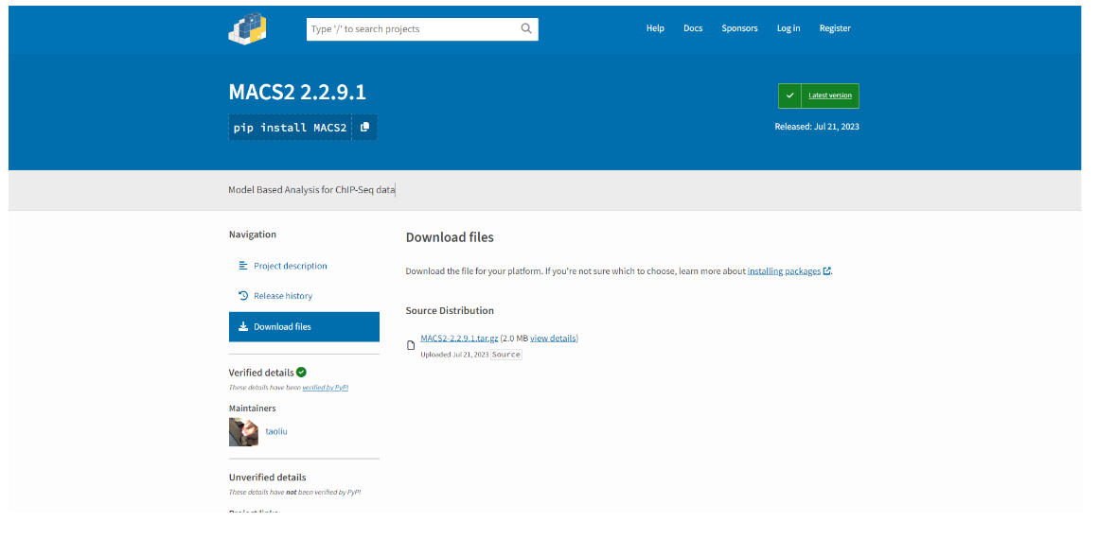The width and height of the screenshot is (1098, 539).
Task: Click the Unverified details heading
Action: [268, 478]
